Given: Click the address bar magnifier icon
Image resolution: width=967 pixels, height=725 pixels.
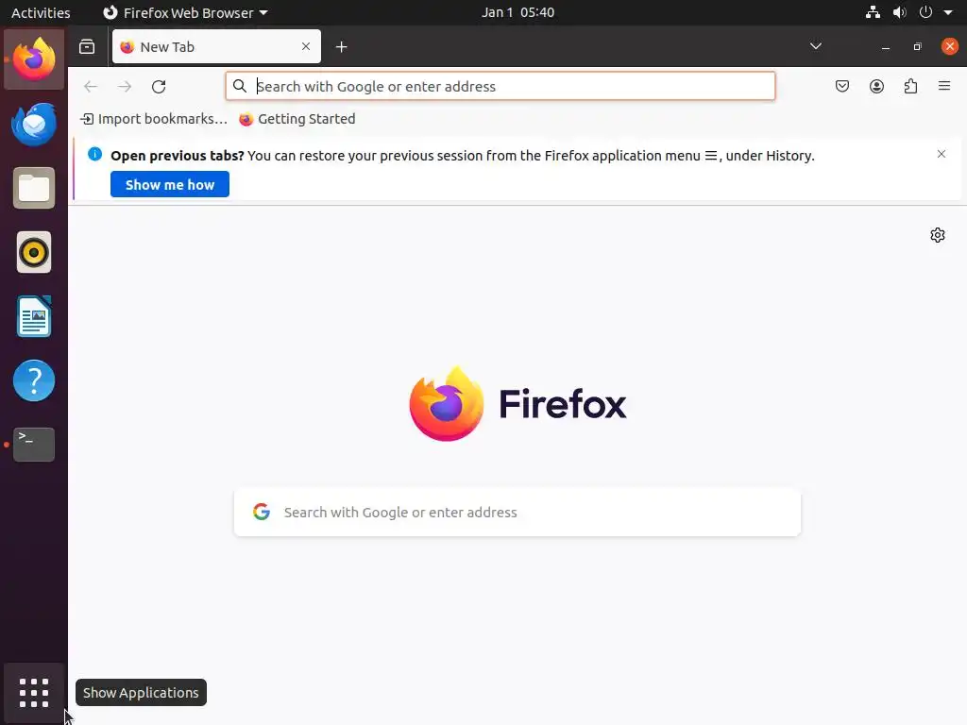Looking at the screenshot, I should (x=240, y=86).
